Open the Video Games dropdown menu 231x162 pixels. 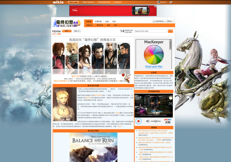click(88, 2)
